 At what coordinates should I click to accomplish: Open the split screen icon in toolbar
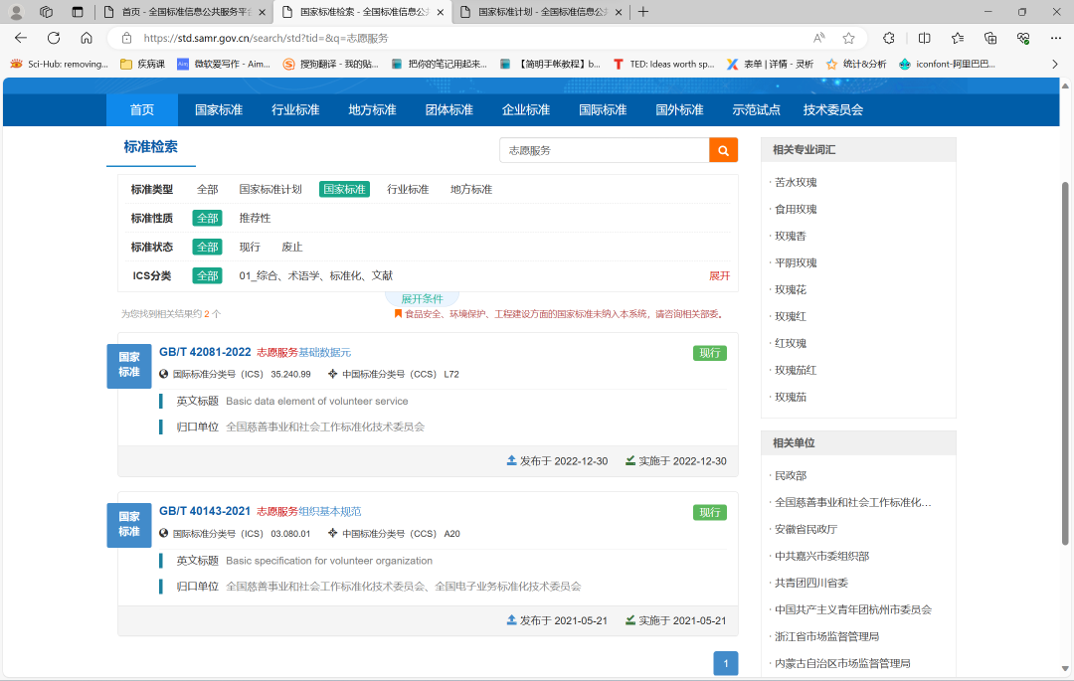(x=924, y=38)
